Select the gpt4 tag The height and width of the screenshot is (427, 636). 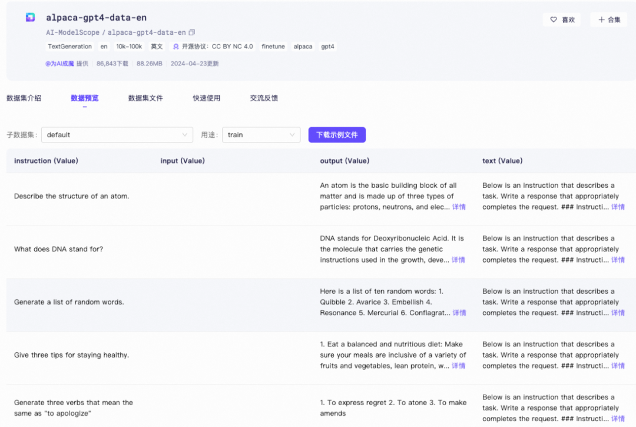point(328,47)
